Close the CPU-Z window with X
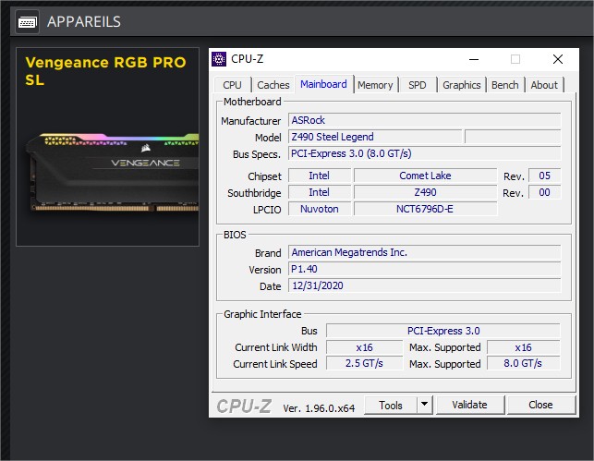Screen dimensions: 594x461 coord(558,59)
